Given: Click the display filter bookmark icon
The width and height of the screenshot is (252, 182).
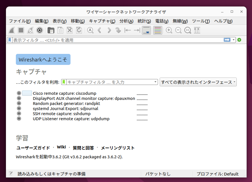Looking at the screenshot, I should pos(10,40).
